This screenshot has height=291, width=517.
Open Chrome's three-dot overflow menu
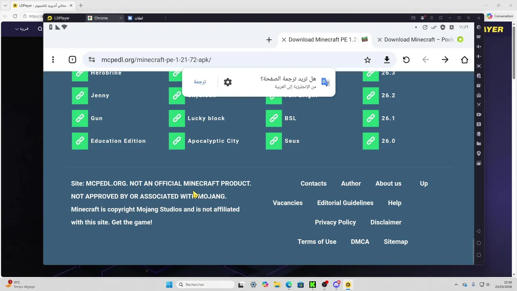coord(53,60)
